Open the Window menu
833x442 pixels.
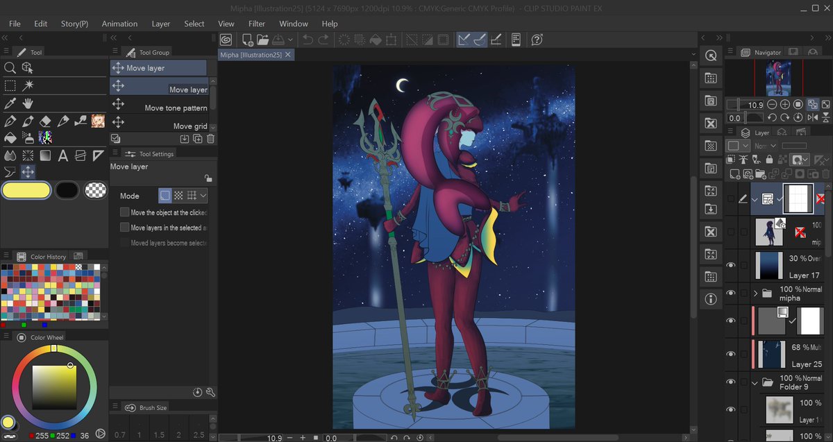point(294,24)
